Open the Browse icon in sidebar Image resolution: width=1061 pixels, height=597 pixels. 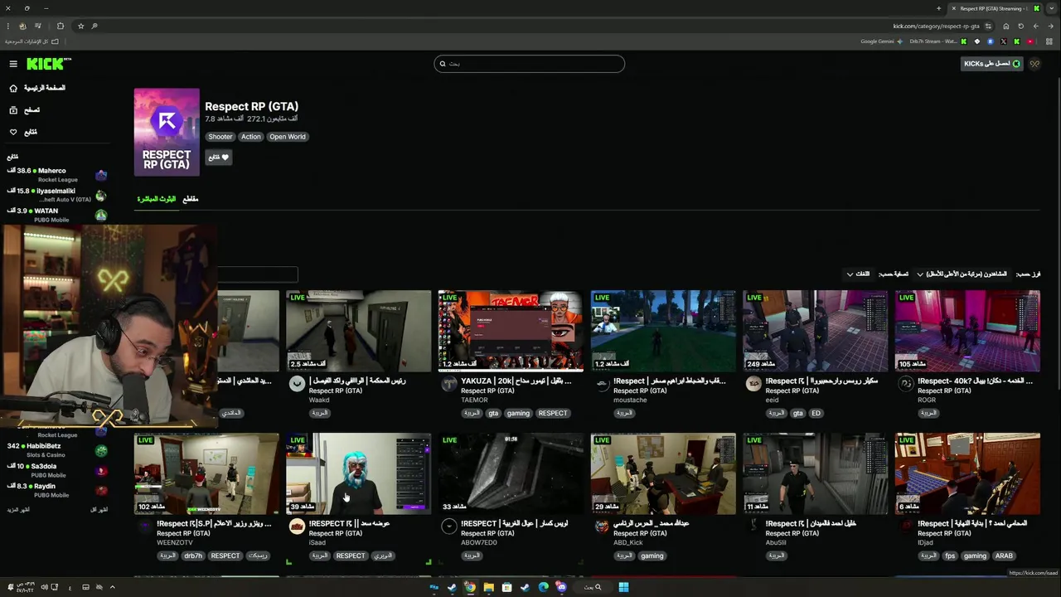(x=13, y=109)
